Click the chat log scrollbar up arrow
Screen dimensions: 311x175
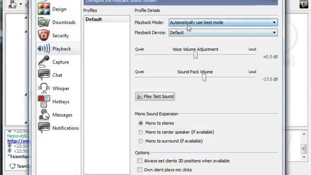click(x=304, y=134)
